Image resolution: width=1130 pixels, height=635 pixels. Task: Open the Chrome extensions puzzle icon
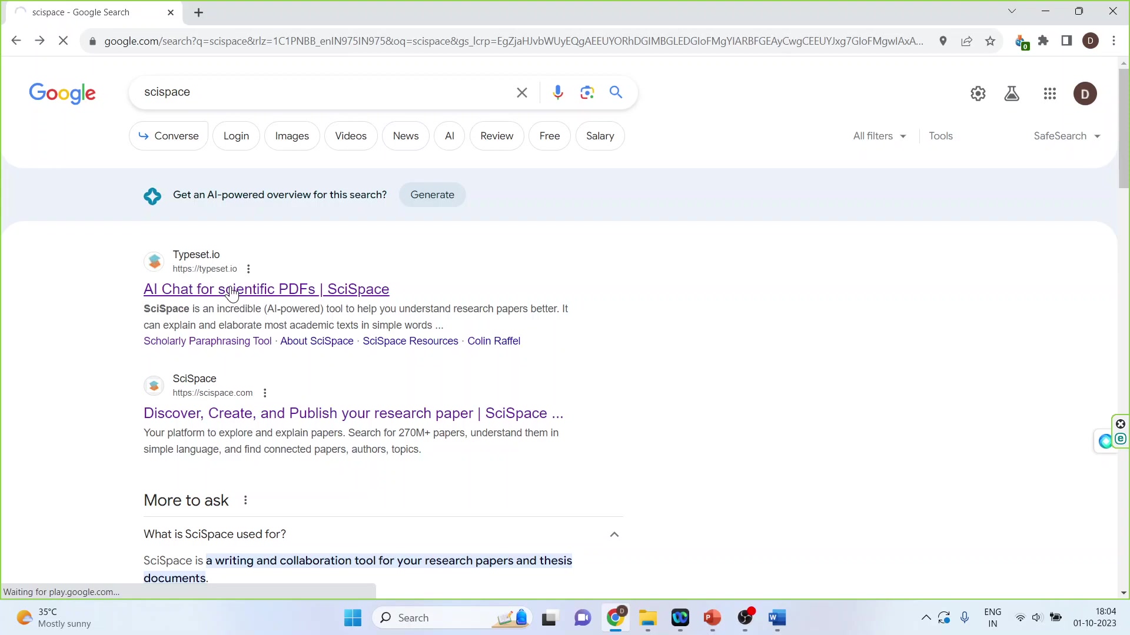click(x=1044, y=41)
